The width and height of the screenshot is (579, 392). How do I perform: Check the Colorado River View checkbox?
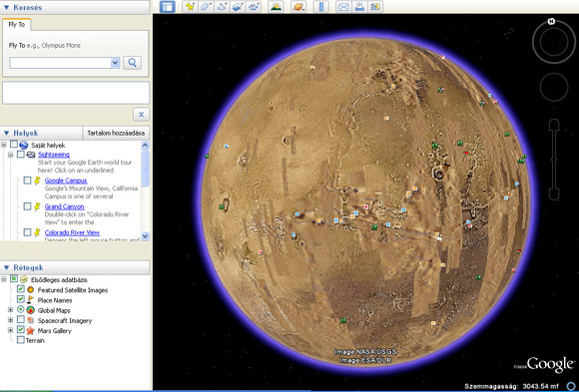[27, 232]
